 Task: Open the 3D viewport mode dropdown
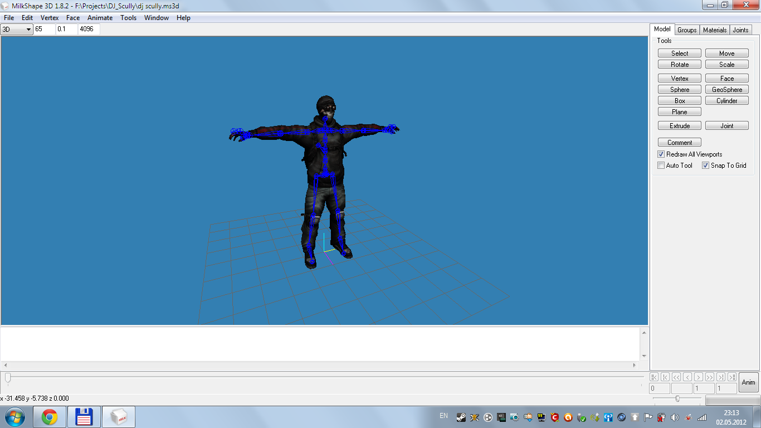[17, 29]
